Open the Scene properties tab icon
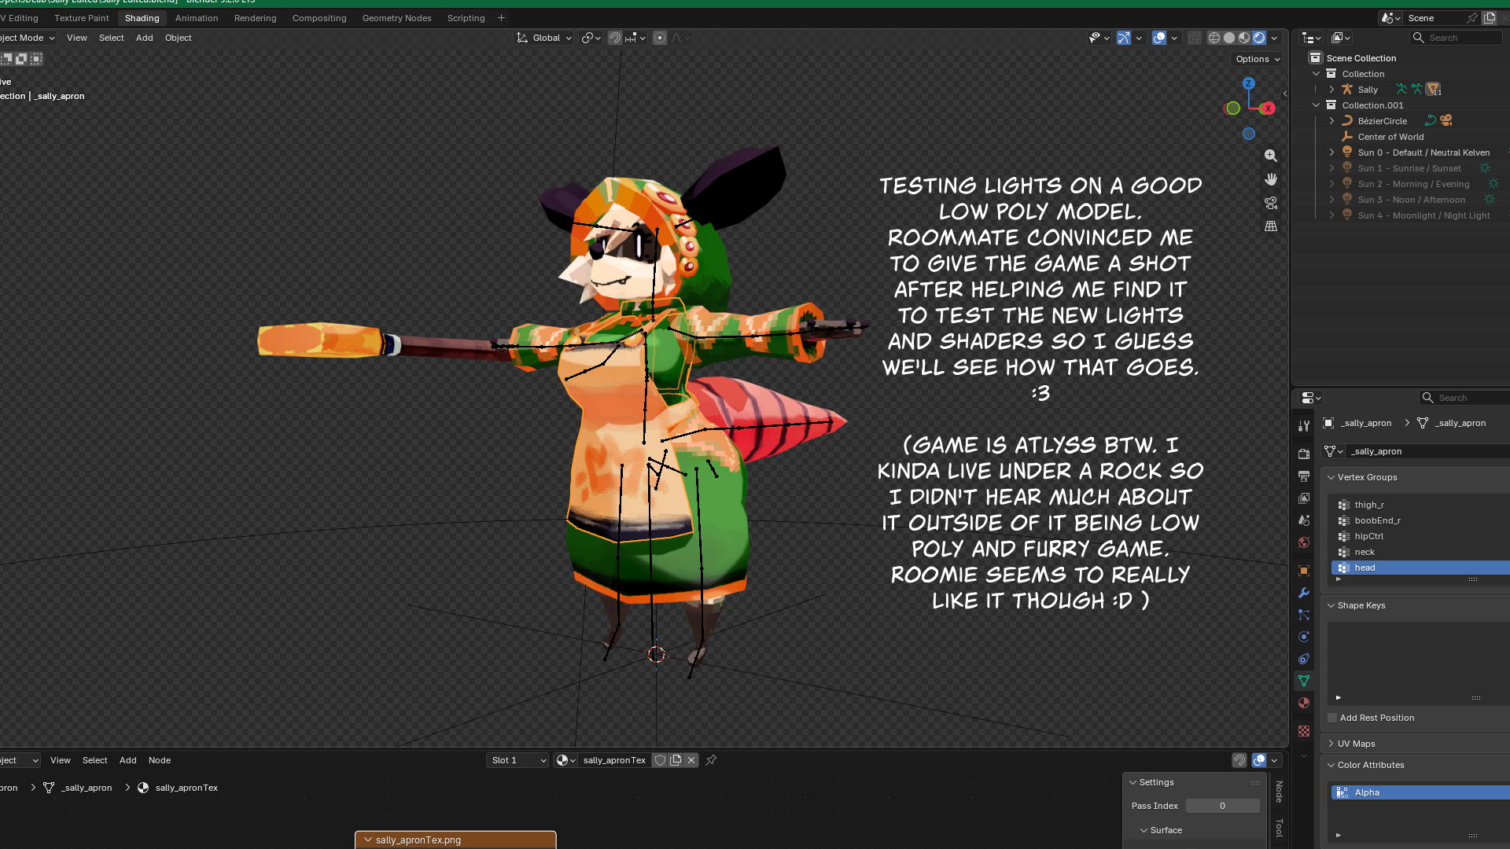The image size is (1510, 849). [x=1304, y=520]
